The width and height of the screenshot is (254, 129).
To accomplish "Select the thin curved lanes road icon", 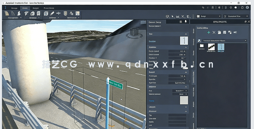I will 13,13.
